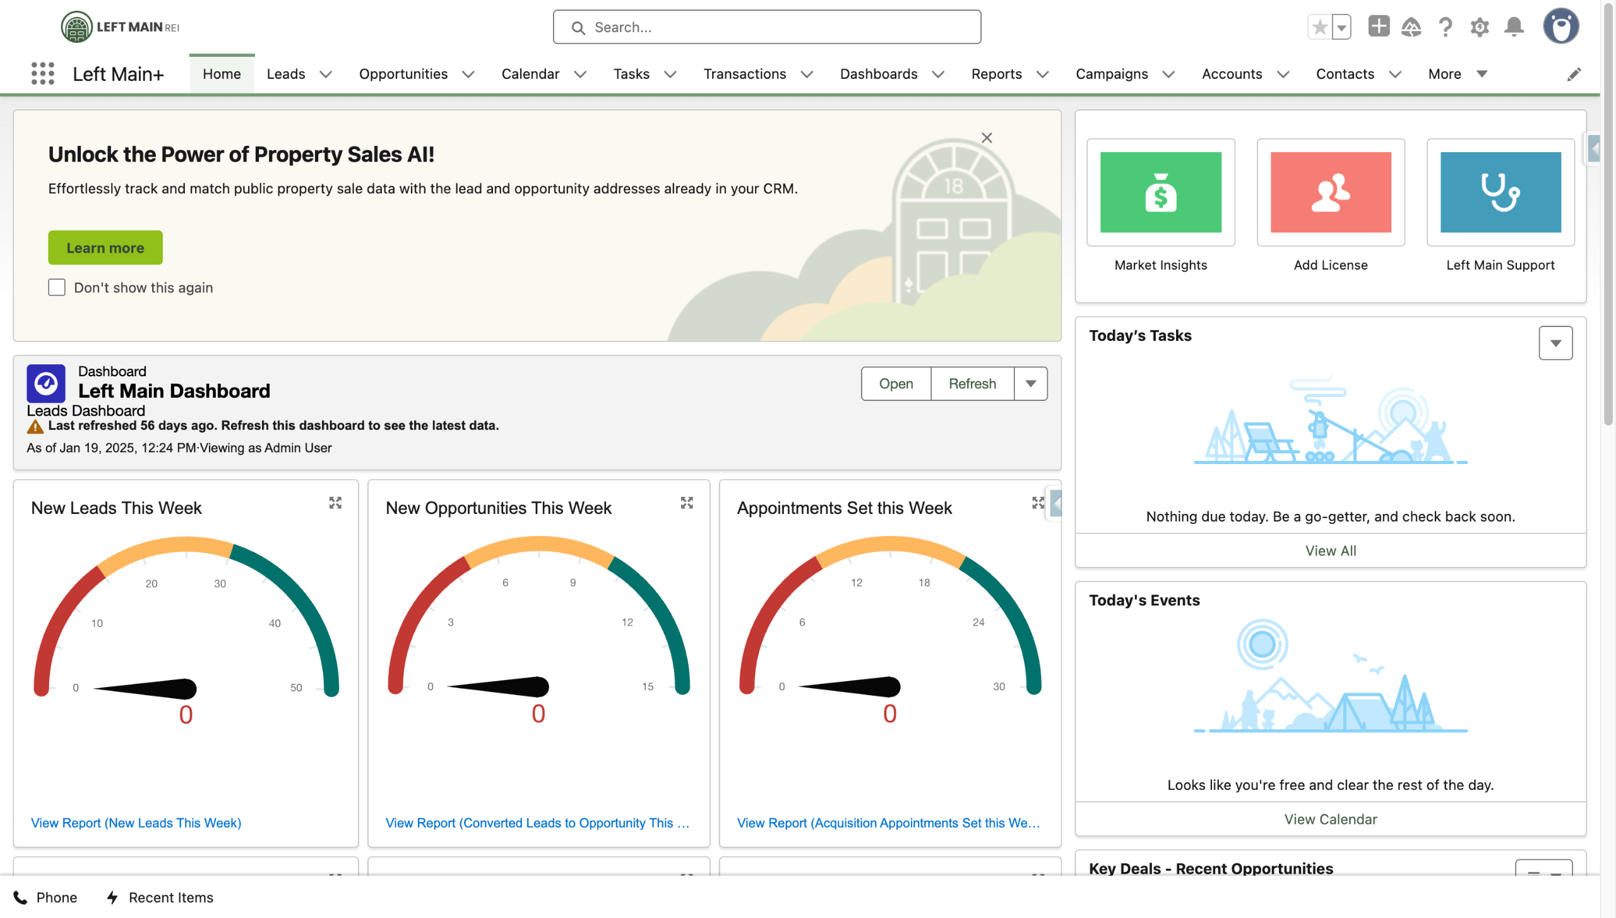The height and width of the screenshot is (918, 1616).
Task: Open View Report (New Leads This Week) link
Action: pyautogui.click(x=136, y=823)
